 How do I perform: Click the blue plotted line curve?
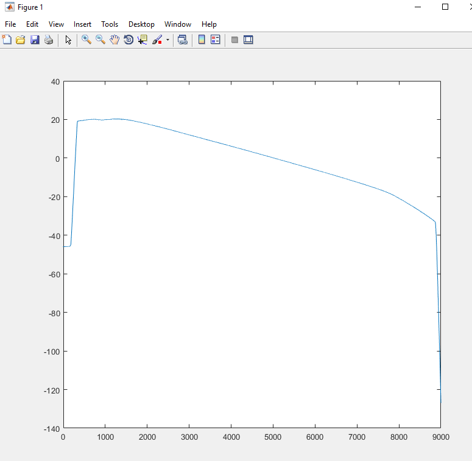coord(273,159)
